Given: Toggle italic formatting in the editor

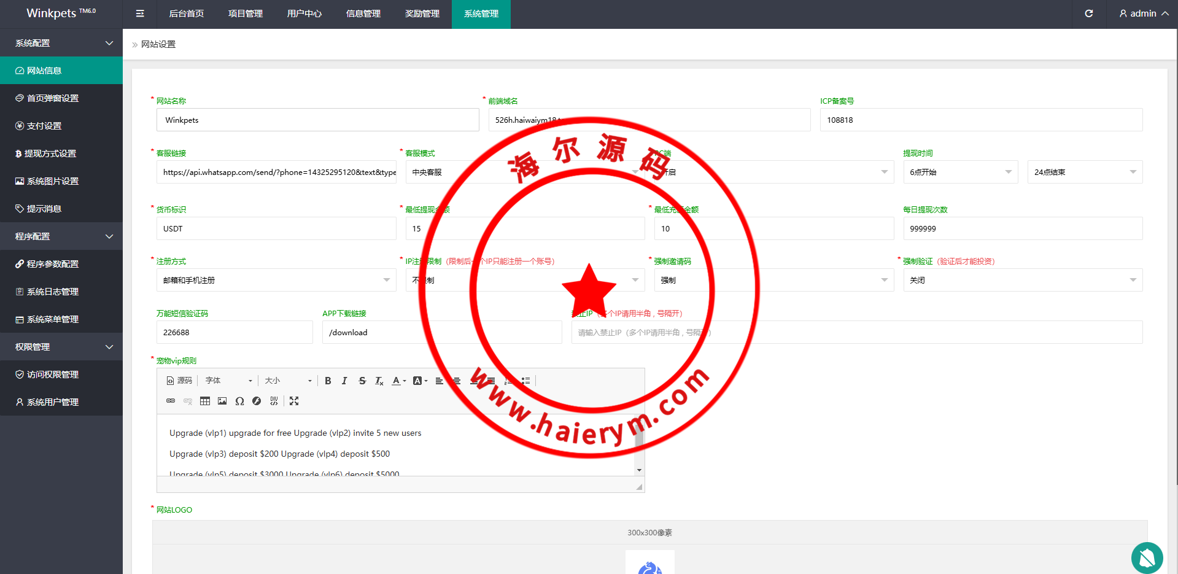Looking at the screenshot, I should click(x=344, y=381).
